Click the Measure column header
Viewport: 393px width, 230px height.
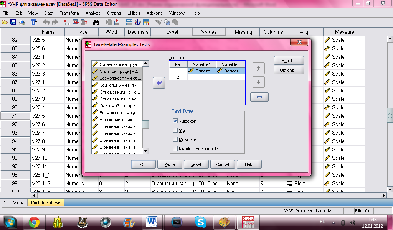(344, 32)
